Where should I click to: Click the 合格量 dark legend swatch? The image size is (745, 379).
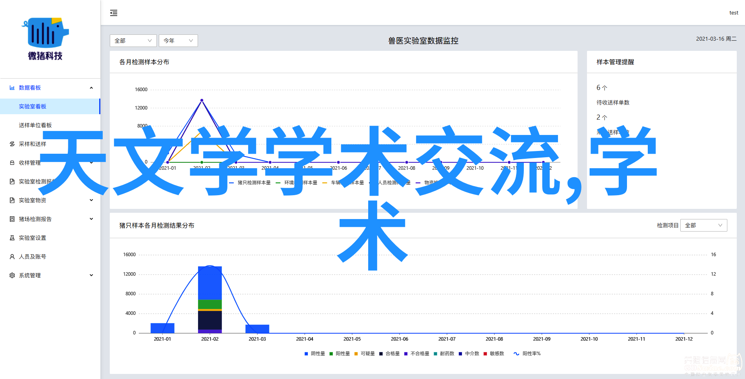tap(381, 354)
